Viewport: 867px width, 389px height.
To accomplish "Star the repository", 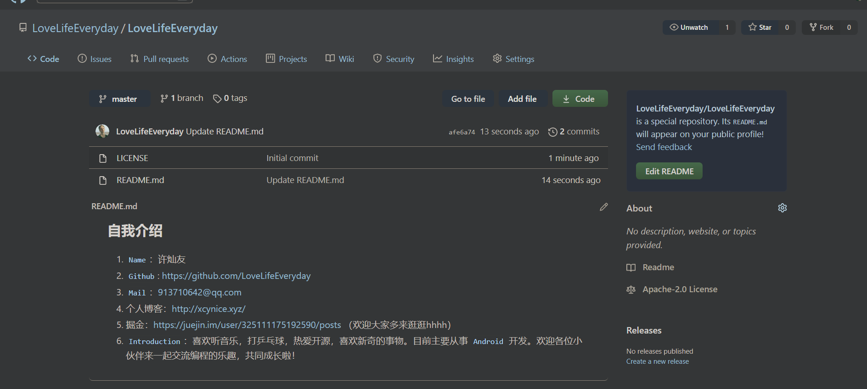I will pos(760,28).
